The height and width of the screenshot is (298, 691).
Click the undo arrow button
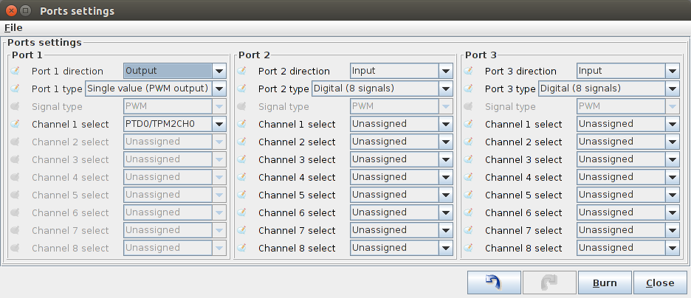pyautogui.click(x=492, y=283)
